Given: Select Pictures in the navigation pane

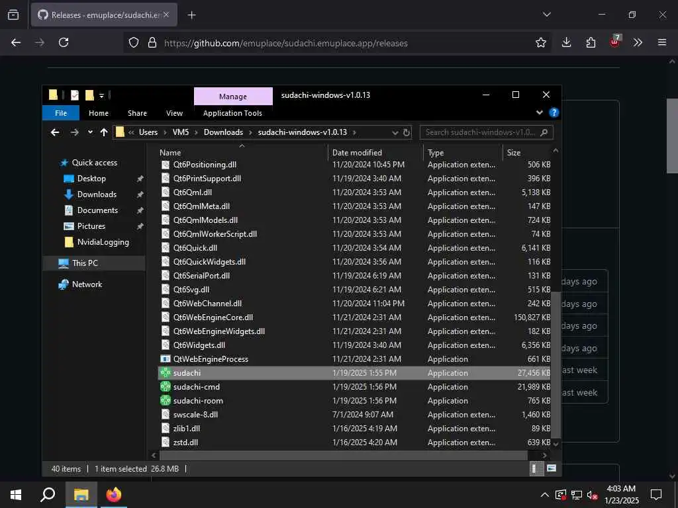Looking at the screenshot, I should pyautogui.click(x=91, y=226).
